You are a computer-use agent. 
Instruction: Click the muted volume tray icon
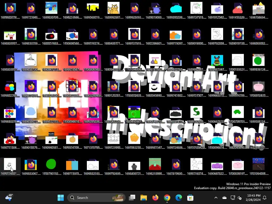pyautogui.click(x=240, y=198)
